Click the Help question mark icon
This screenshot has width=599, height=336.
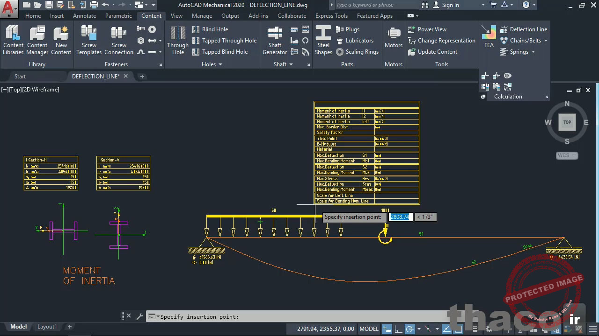tap(526, 5)
